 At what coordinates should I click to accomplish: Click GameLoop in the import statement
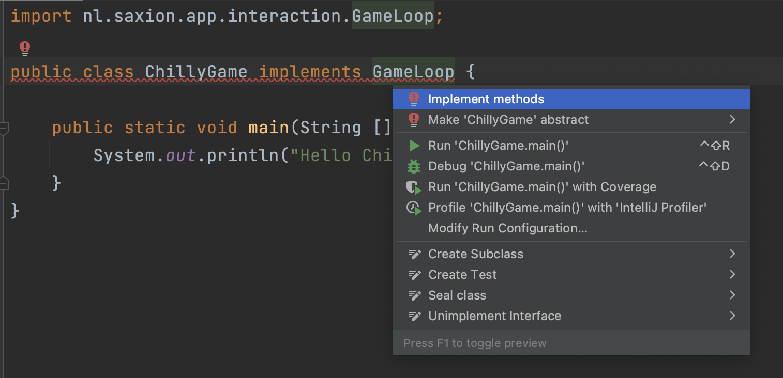coord(393,16)
